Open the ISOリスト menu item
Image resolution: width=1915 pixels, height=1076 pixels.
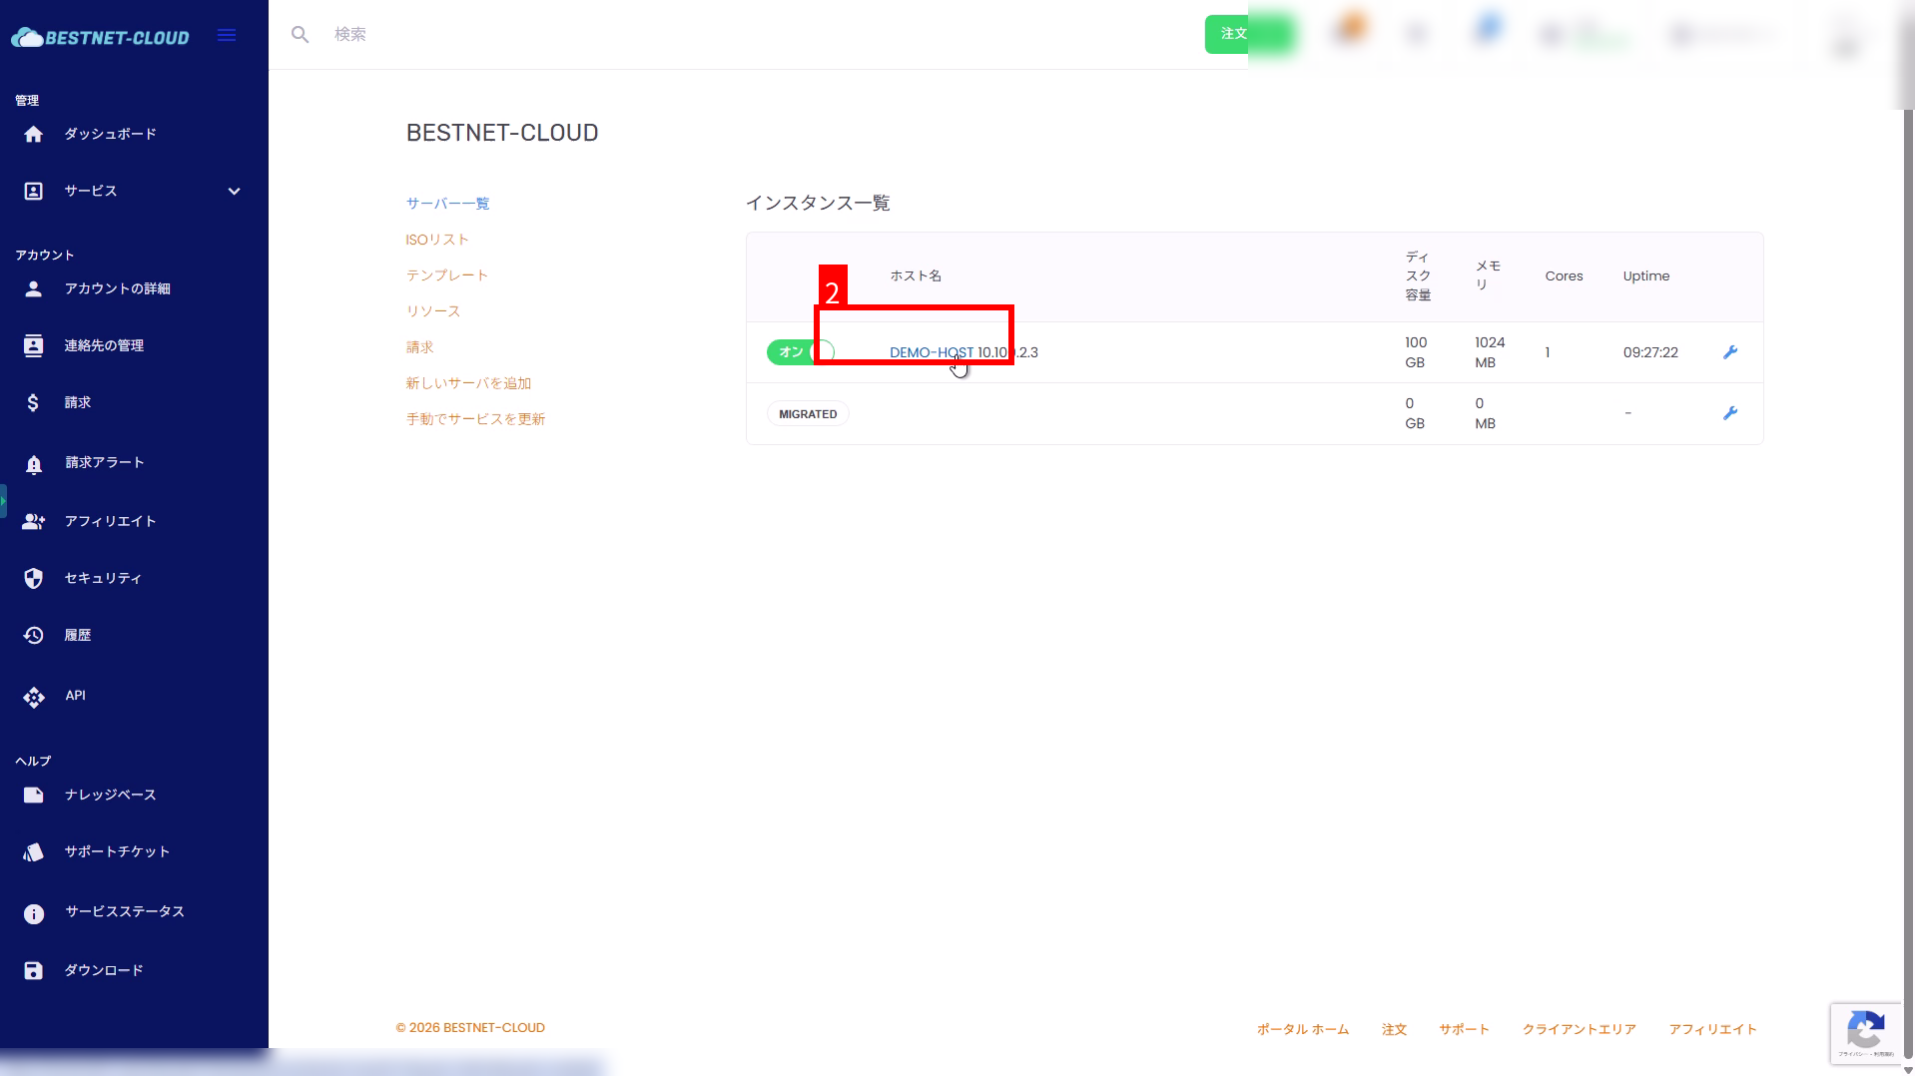click(436, 240)
